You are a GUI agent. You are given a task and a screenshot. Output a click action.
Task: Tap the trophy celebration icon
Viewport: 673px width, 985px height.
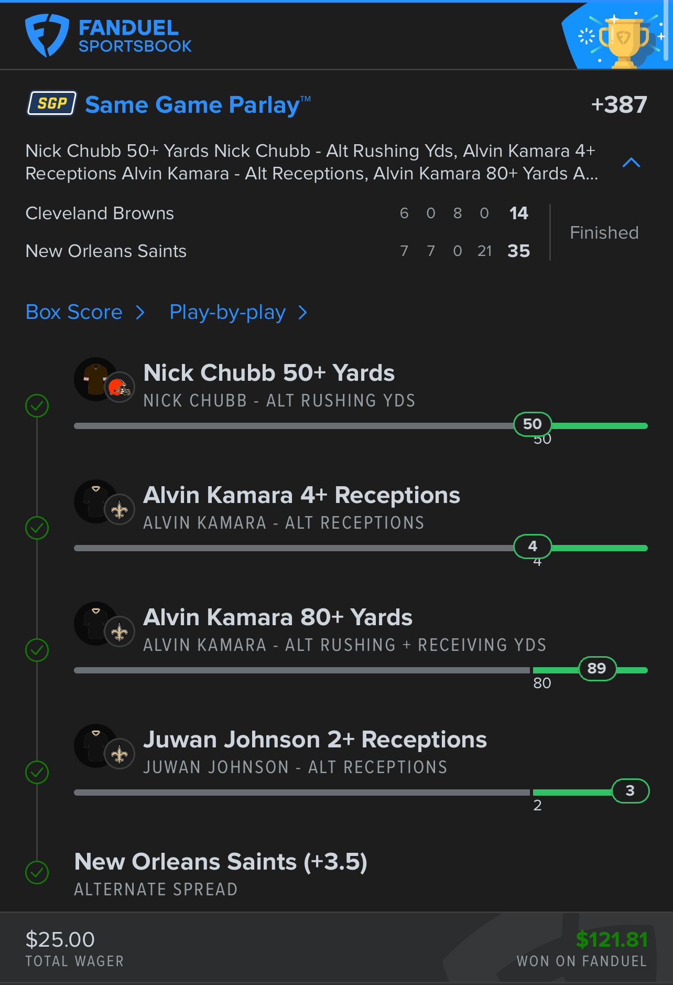tap(623, 40)
